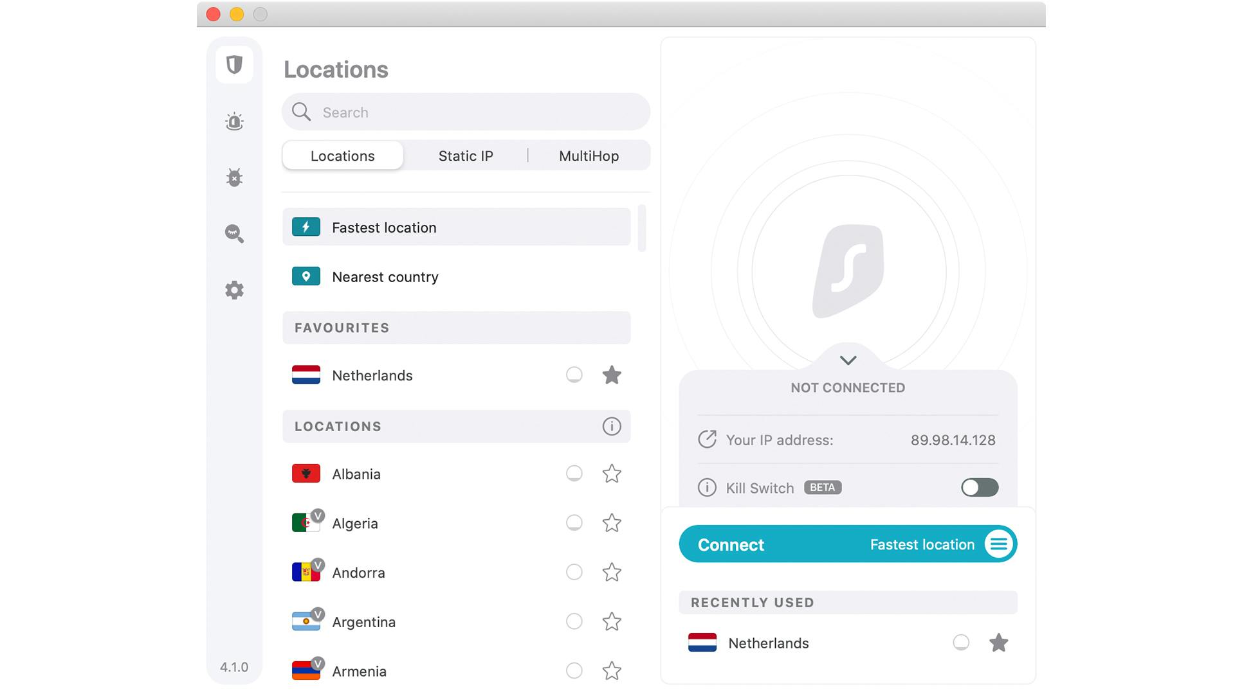Screen dimensions: 1235x694
Task: Unfavourite Netherlands by clicking its filled star
Action: [612, 375]
